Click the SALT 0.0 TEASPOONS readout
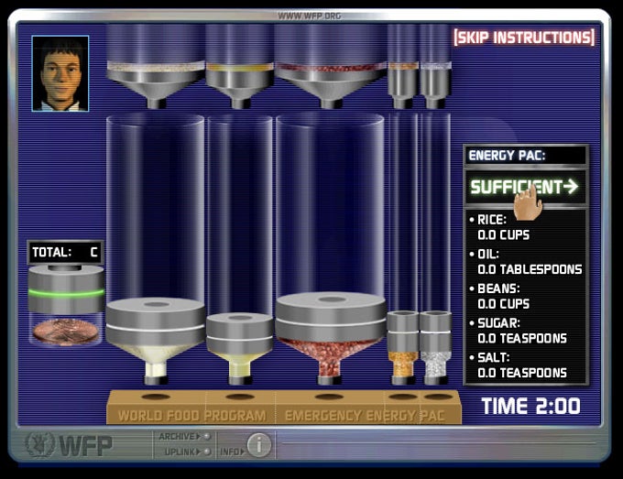The image size is (623, 479). 519,365
